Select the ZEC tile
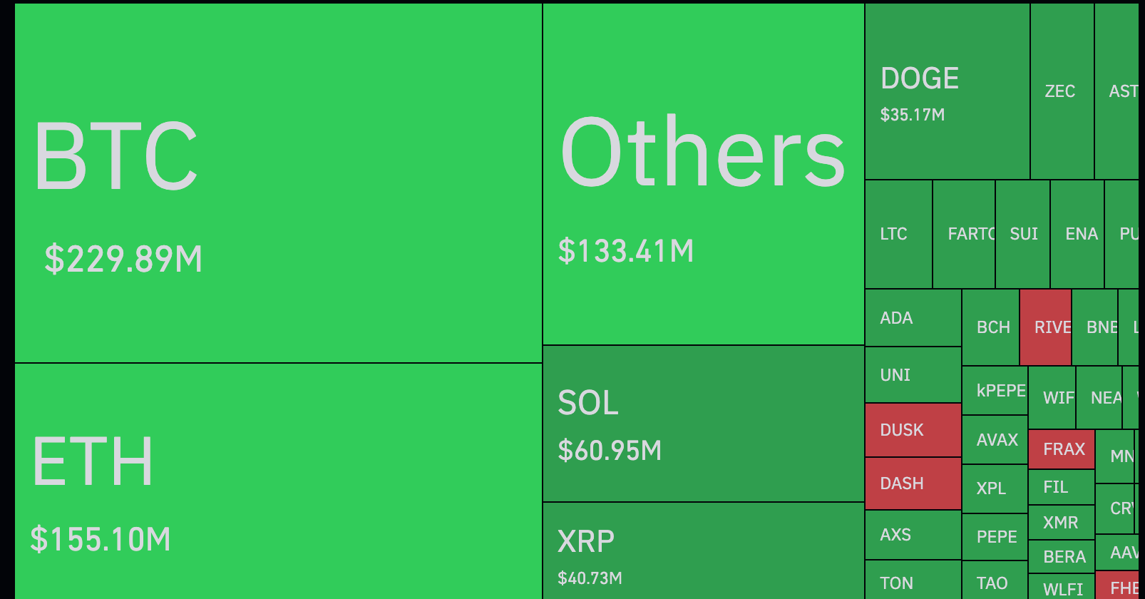This screenshot has width=1145, height=599. 1062,91
